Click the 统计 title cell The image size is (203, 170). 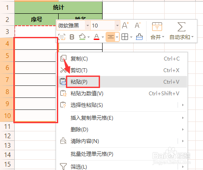[59, 8]
